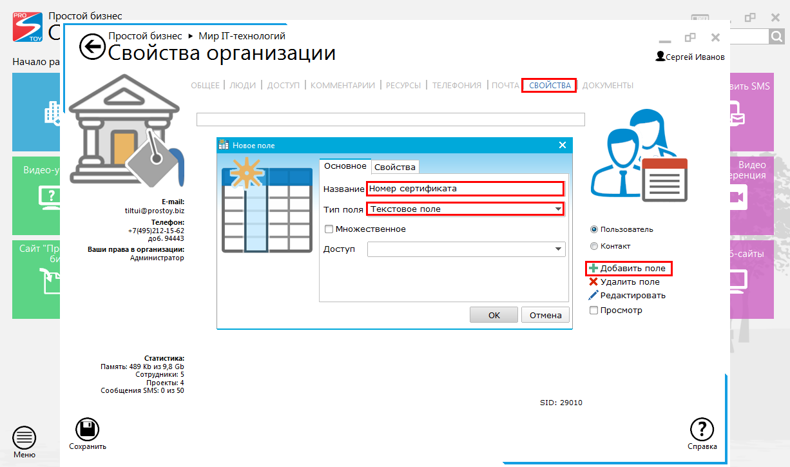790x467 pixels.
Task: Close the Новое поле dialog
Action: 562,146
